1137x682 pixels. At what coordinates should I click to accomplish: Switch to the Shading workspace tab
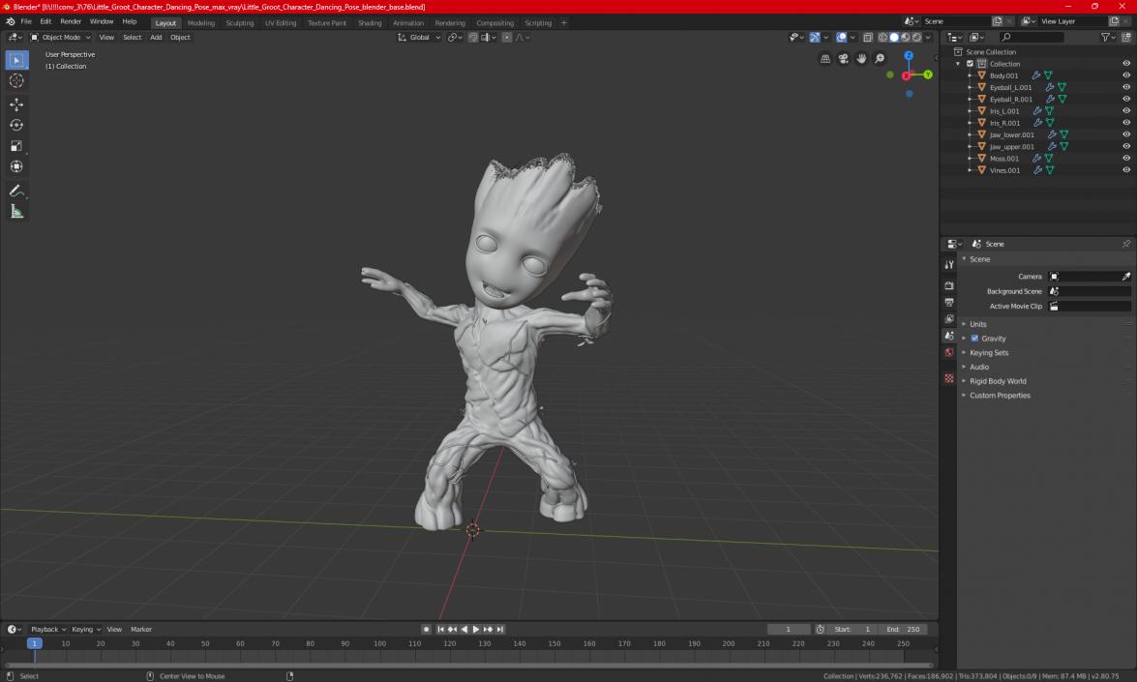pos(371,22)
